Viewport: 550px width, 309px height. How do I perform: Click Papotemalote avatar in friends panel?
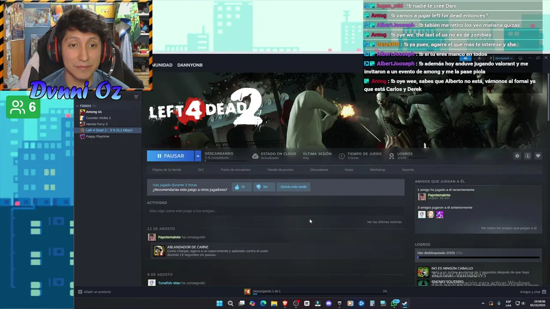click(422, 197)
